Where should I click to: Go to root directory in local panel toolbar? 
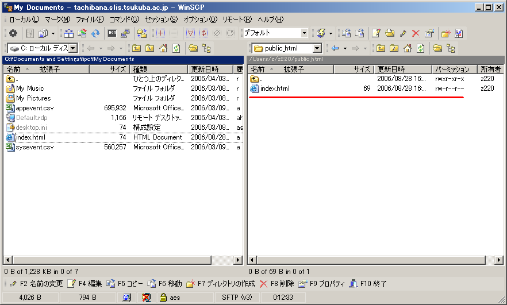(149, 48)
